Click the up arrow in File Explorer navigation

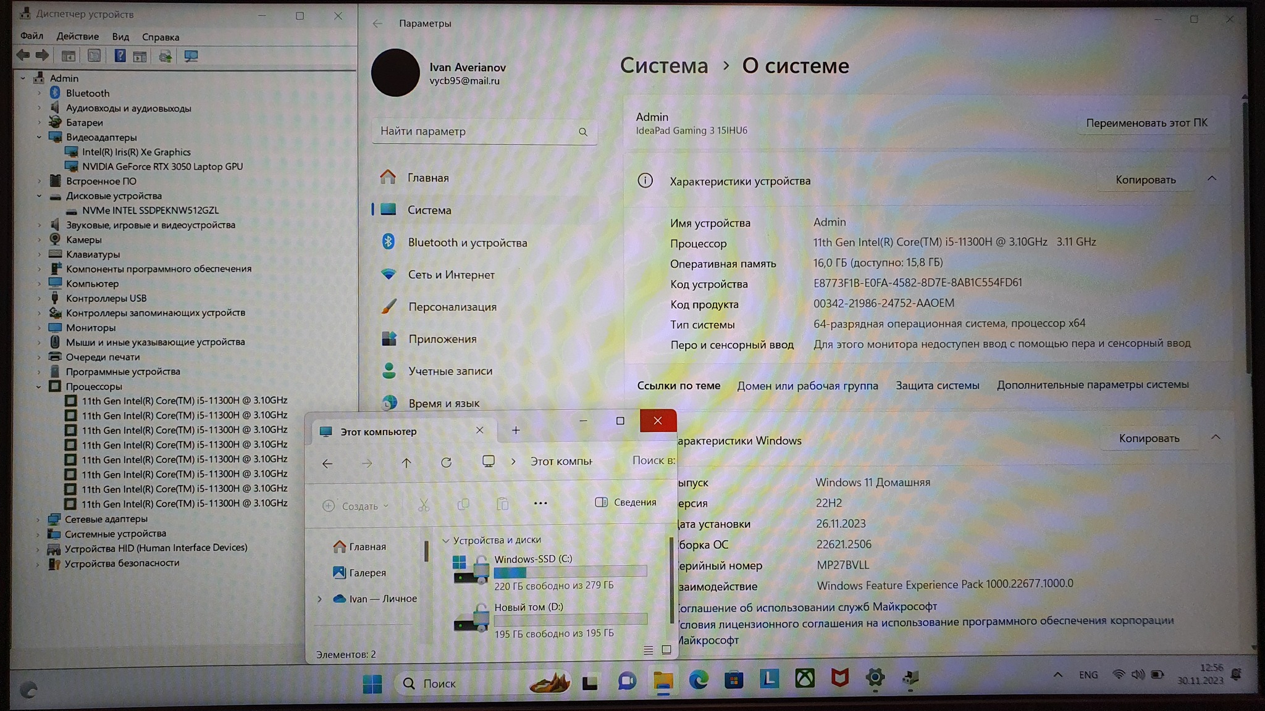coord(406,462)
